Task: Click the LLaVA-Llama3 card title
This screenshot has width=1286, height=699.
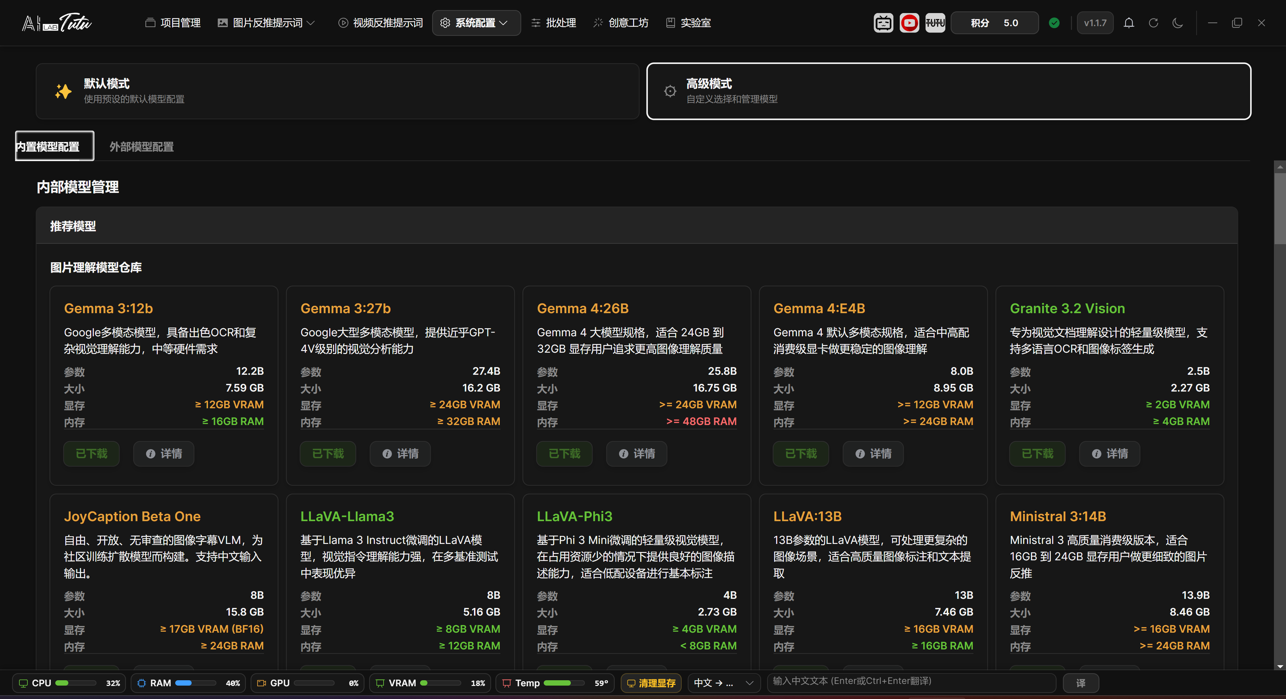Action: (x=347, y=516)
